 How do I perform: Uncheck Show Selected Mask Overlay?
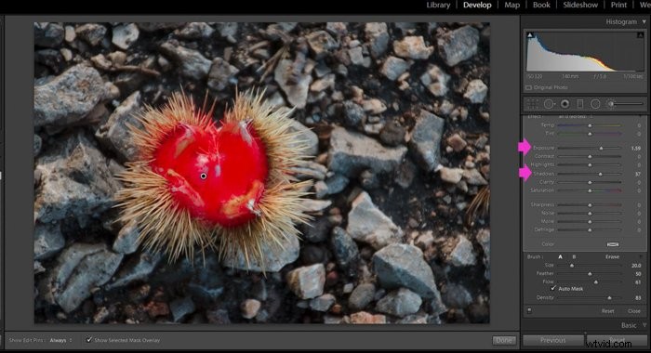pyautogui.click(x=89, y=340)
